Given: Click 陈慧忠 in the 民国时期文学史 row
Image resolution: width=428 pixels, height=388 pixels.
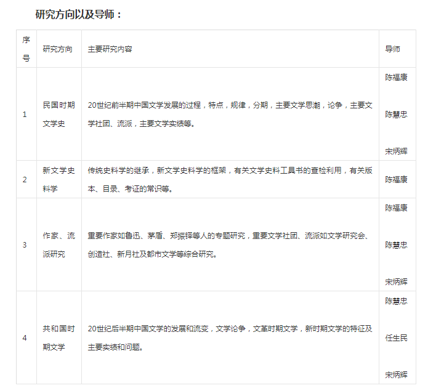Looking at the screenshot, I should click(396, 115).
